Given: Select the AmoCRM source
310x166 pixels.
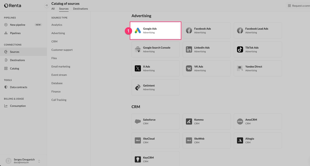Looking at the screenshot, I should click(257, 121).
